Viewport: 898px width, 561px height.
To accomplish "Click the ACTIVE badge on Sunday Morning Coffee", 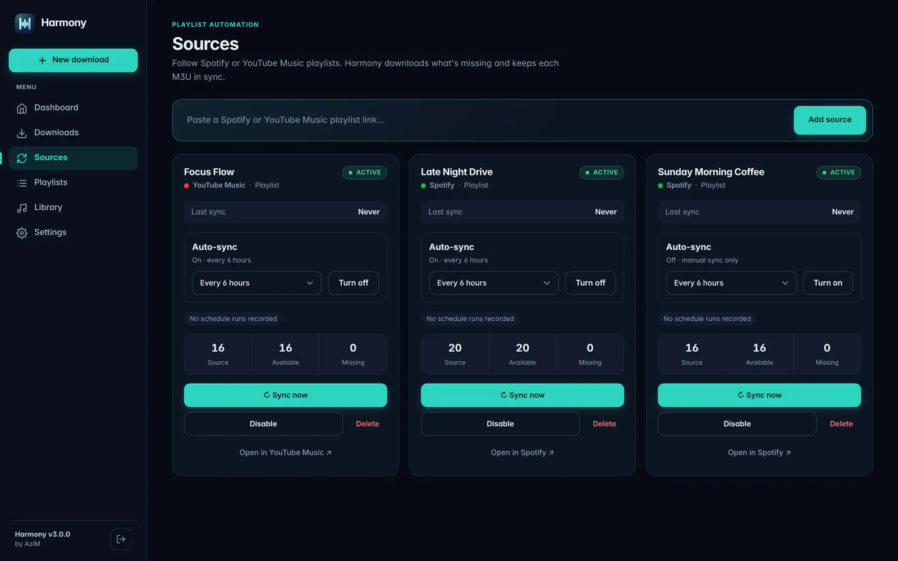I will click(x=839, y=172).
